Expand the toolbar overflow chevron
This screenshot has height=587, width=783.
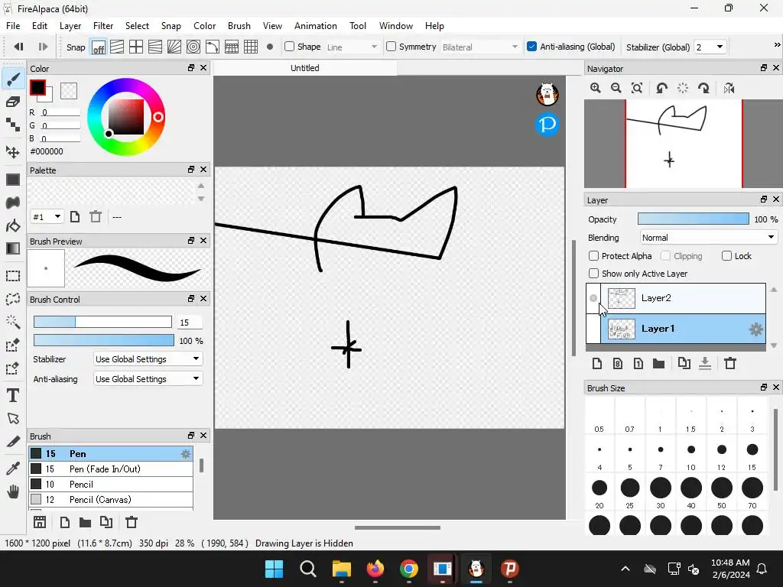coord(777,45)
